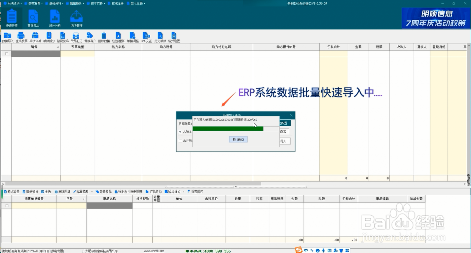Open the 售前服务 menu
This screenshot has height=253, width=471.
click(75, 3)
